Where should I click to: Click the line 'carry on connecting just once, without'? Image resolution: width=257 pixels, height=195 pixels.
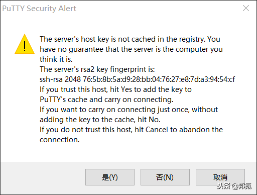click(153, 110)
